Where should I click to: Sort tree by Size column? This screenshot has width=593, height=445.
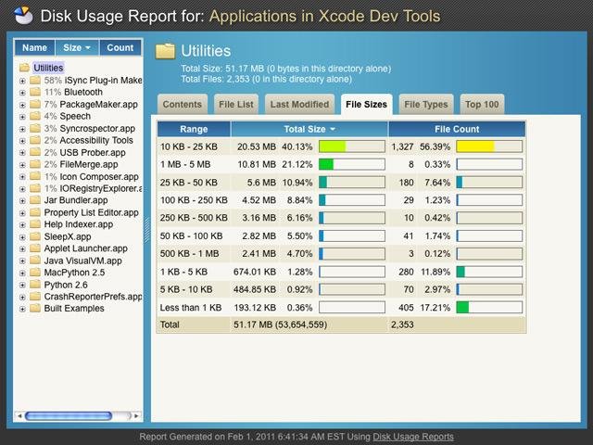(77, 47)
